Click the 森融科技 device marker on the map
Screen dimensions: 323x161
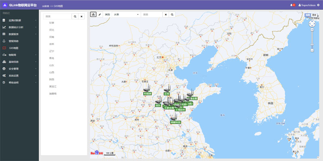(176, 122)
